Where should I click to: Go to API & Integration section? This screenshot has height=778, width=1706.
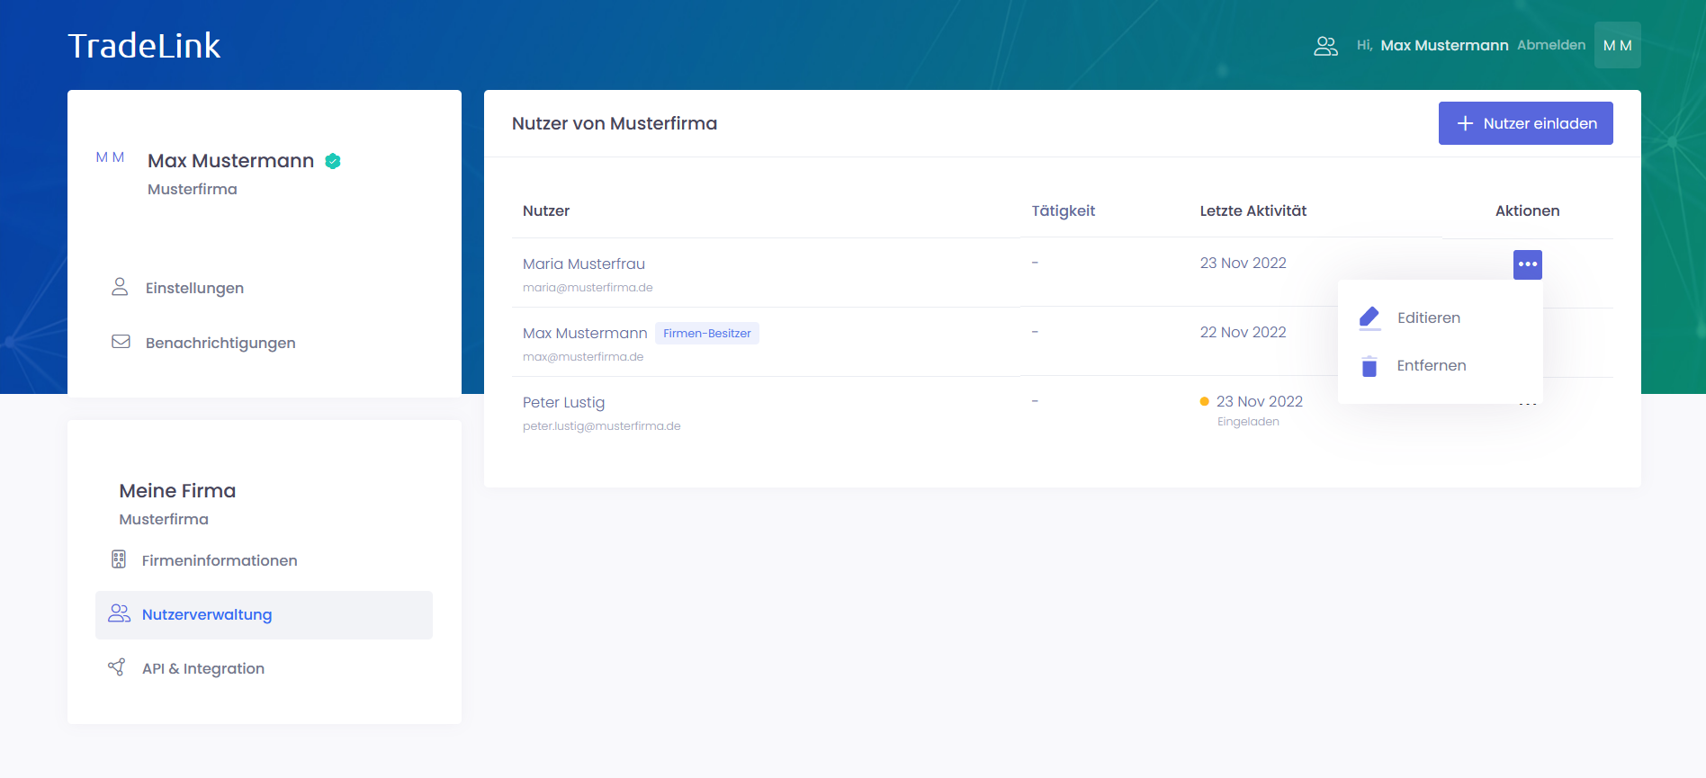pos(202,668)
